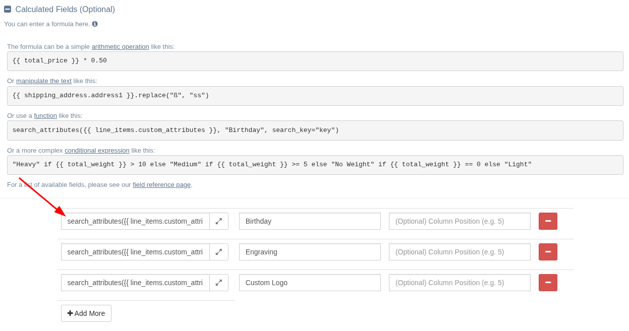Screen dimensions: 629x331
Task: Remove the Custom Logo field row
Action: pyautogui.click(x=548, y=283)
